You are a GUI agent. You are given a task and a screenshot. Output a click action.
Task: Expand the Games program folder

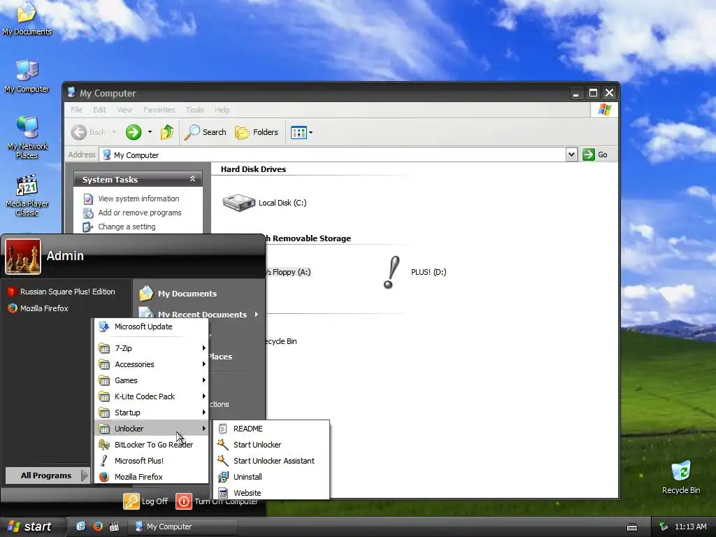pyautogui.click(x=151, y=380)
